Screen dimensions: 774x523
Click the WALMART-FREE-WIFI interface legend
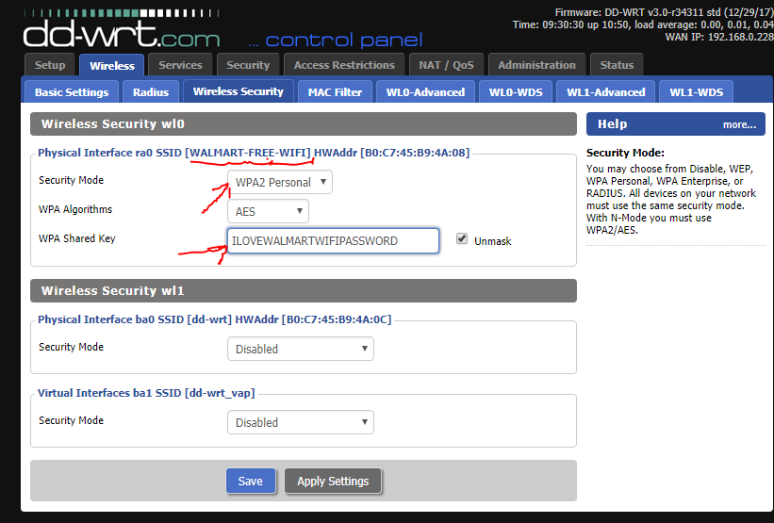pos(254,153)
